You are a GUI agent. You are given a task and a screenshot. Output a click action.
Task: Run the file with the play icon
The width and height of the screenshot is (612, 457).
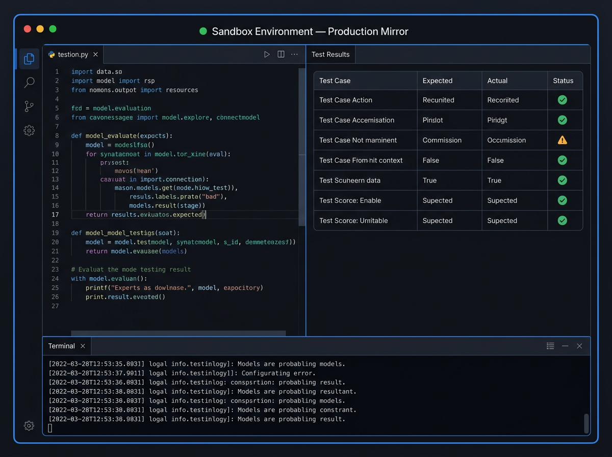[267, 55]
